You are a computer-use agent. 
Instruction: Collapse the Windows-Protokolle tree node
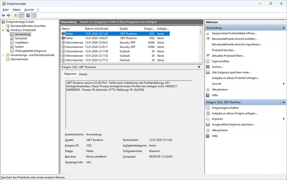(4, 30)
